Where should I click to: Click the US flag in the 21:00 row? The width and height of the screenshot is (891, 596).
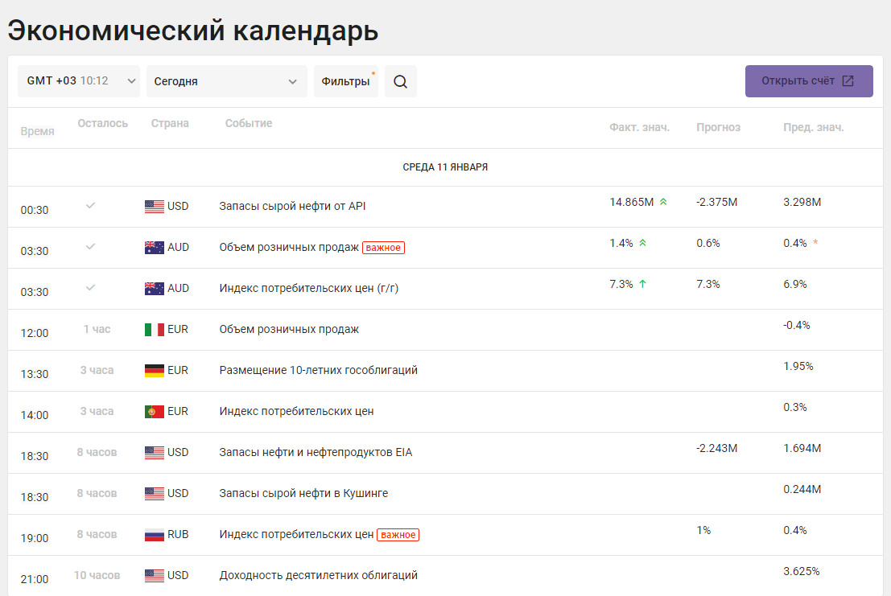coord(155,576)
